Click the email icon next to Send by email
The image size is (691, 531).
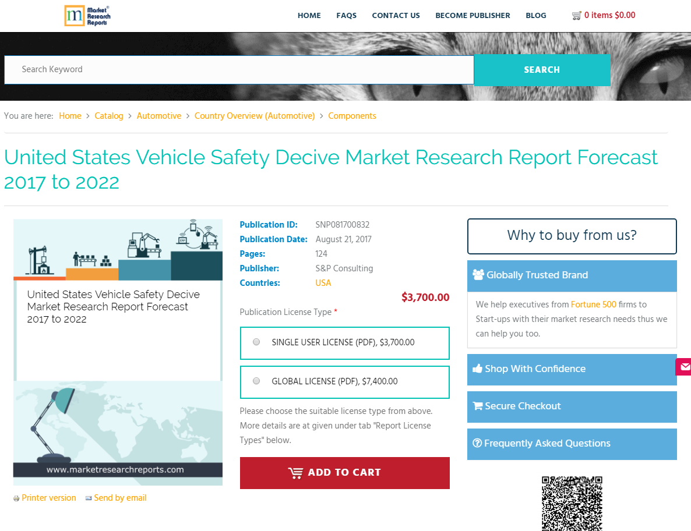click(89, 498)
